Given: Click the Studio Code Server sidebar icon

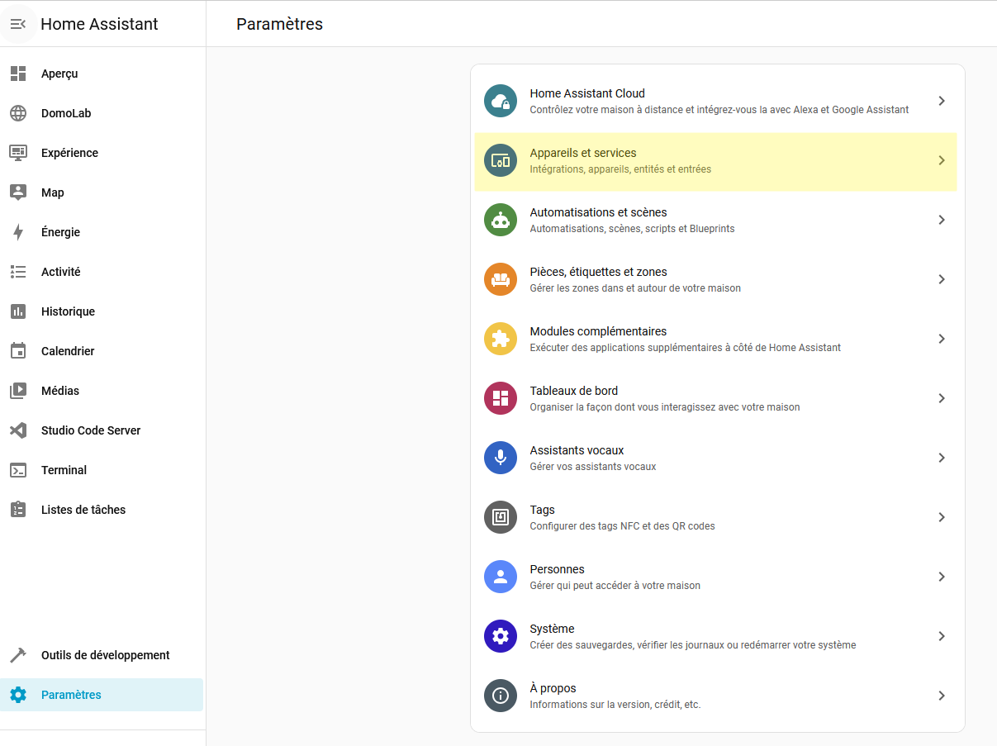Looking at the screenshot, I should tap(18, 430).
